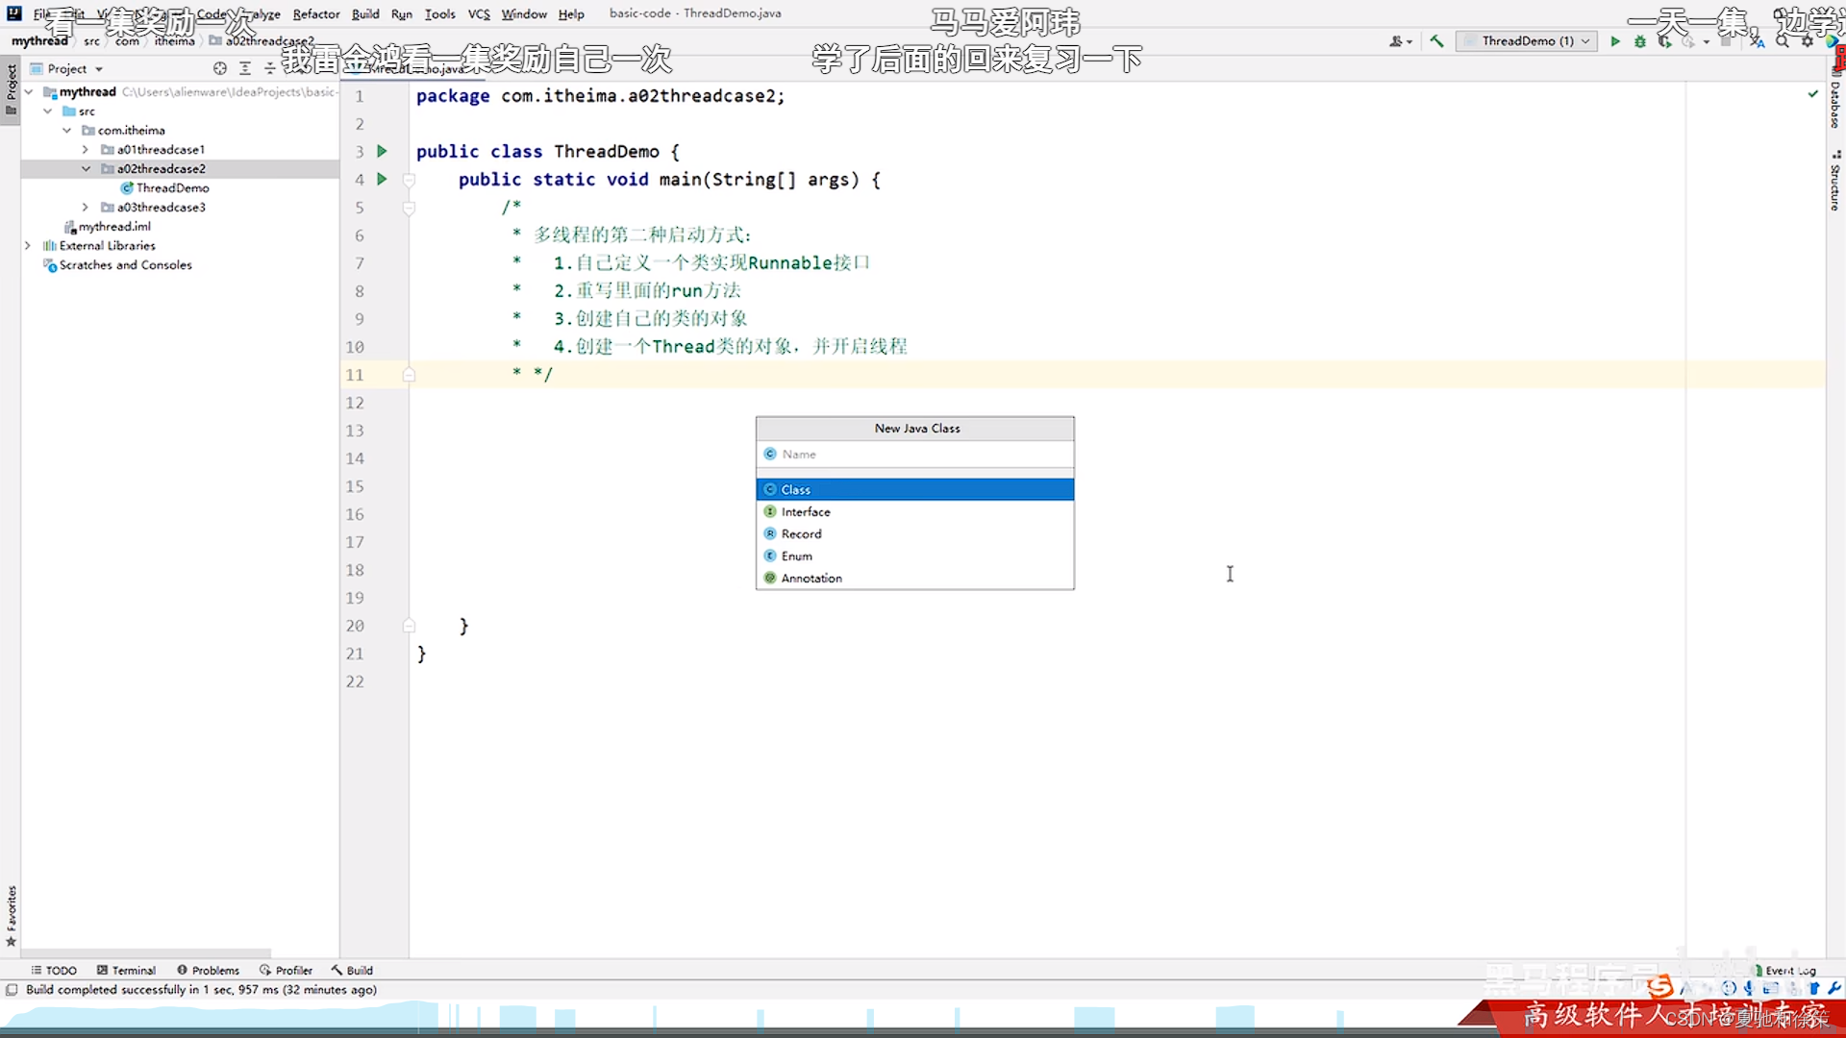Collapse the a02threadcase2 package folder

tap(86, 169)
